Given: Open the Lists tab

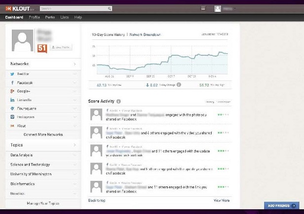Looking at the screenshot, I should pyautogui.click(x=64, y=17).
